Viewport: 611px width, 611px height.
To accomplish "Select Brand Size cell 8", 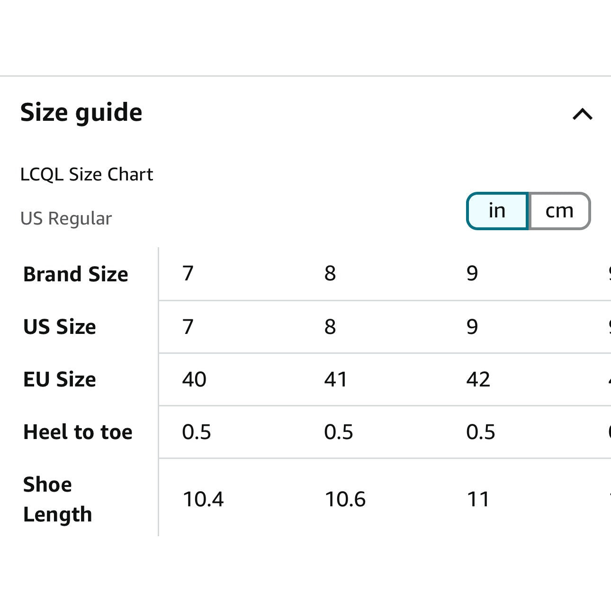I will [x=330, y=273].
